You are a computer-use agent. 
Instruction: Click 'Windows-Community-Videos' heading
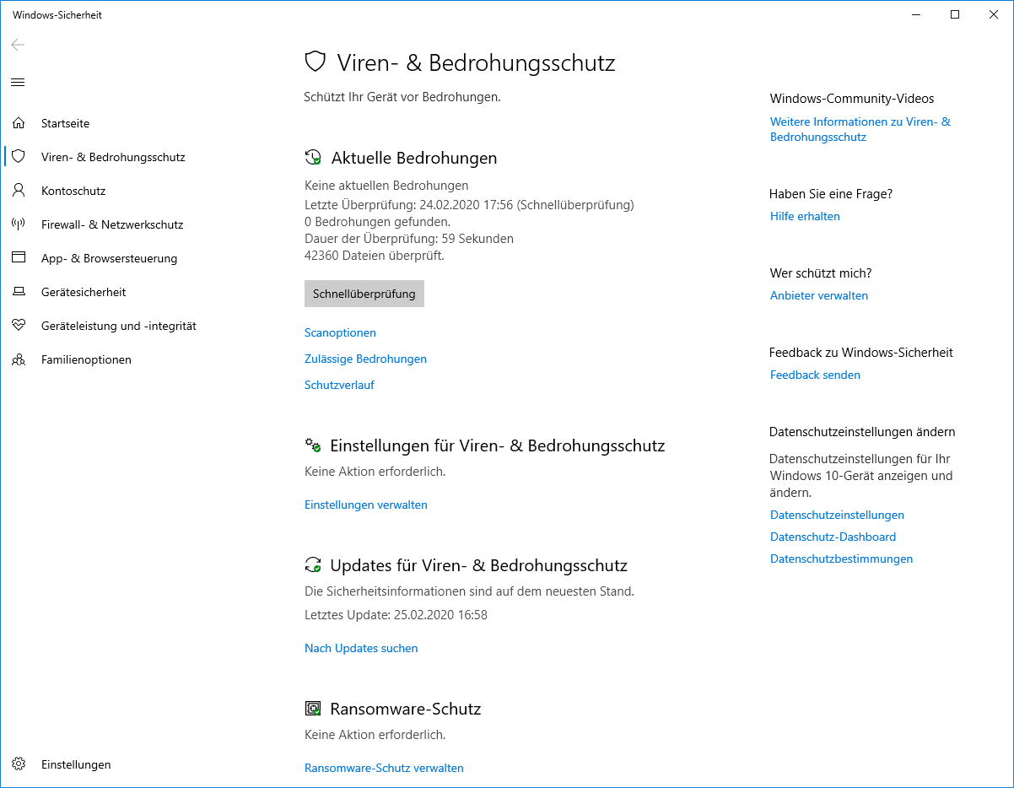(852, 98)
